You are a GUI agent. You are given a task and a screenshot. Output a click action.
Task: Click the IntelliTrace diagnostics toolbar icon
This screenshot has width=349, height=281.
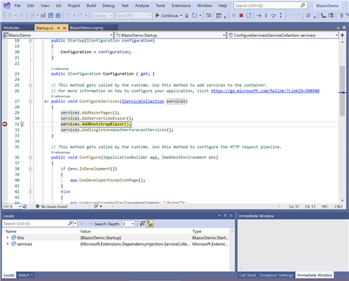coord(309,15)
